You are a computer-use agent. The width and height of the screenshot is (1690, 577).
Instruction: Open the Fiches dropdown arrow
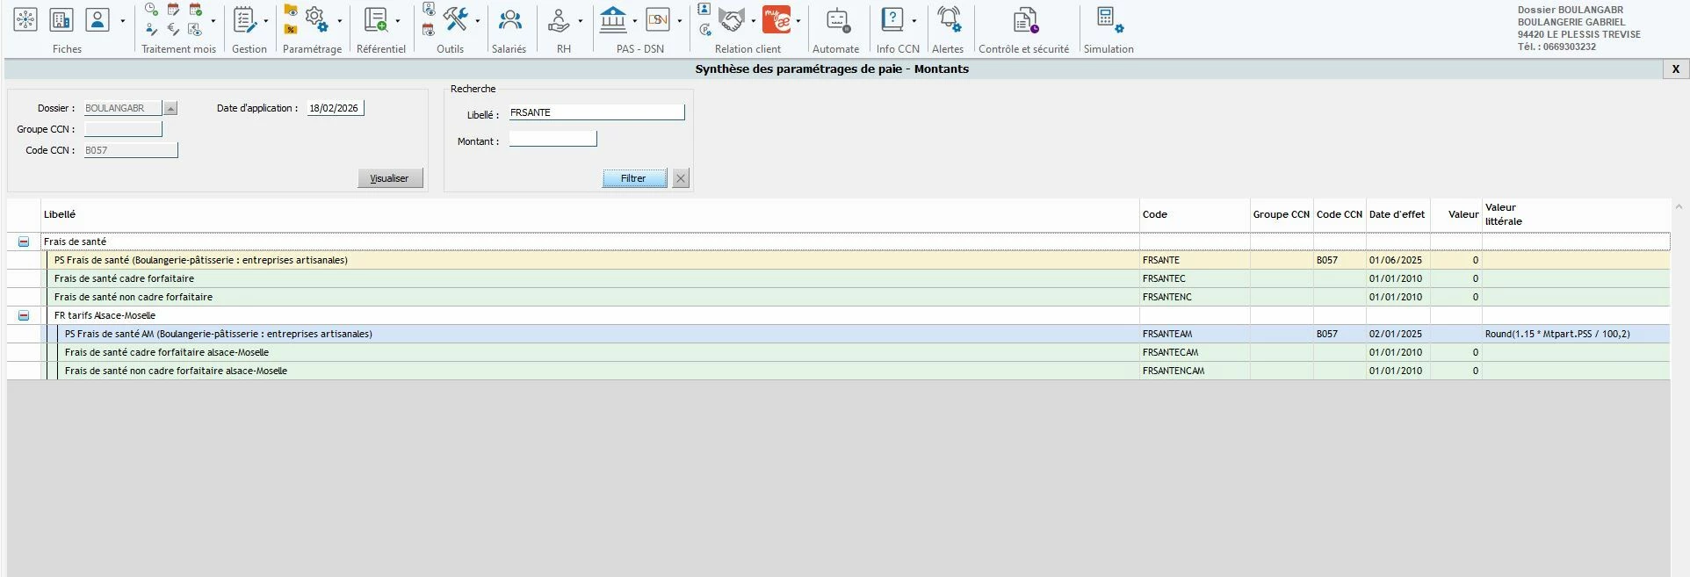(122, 21)
